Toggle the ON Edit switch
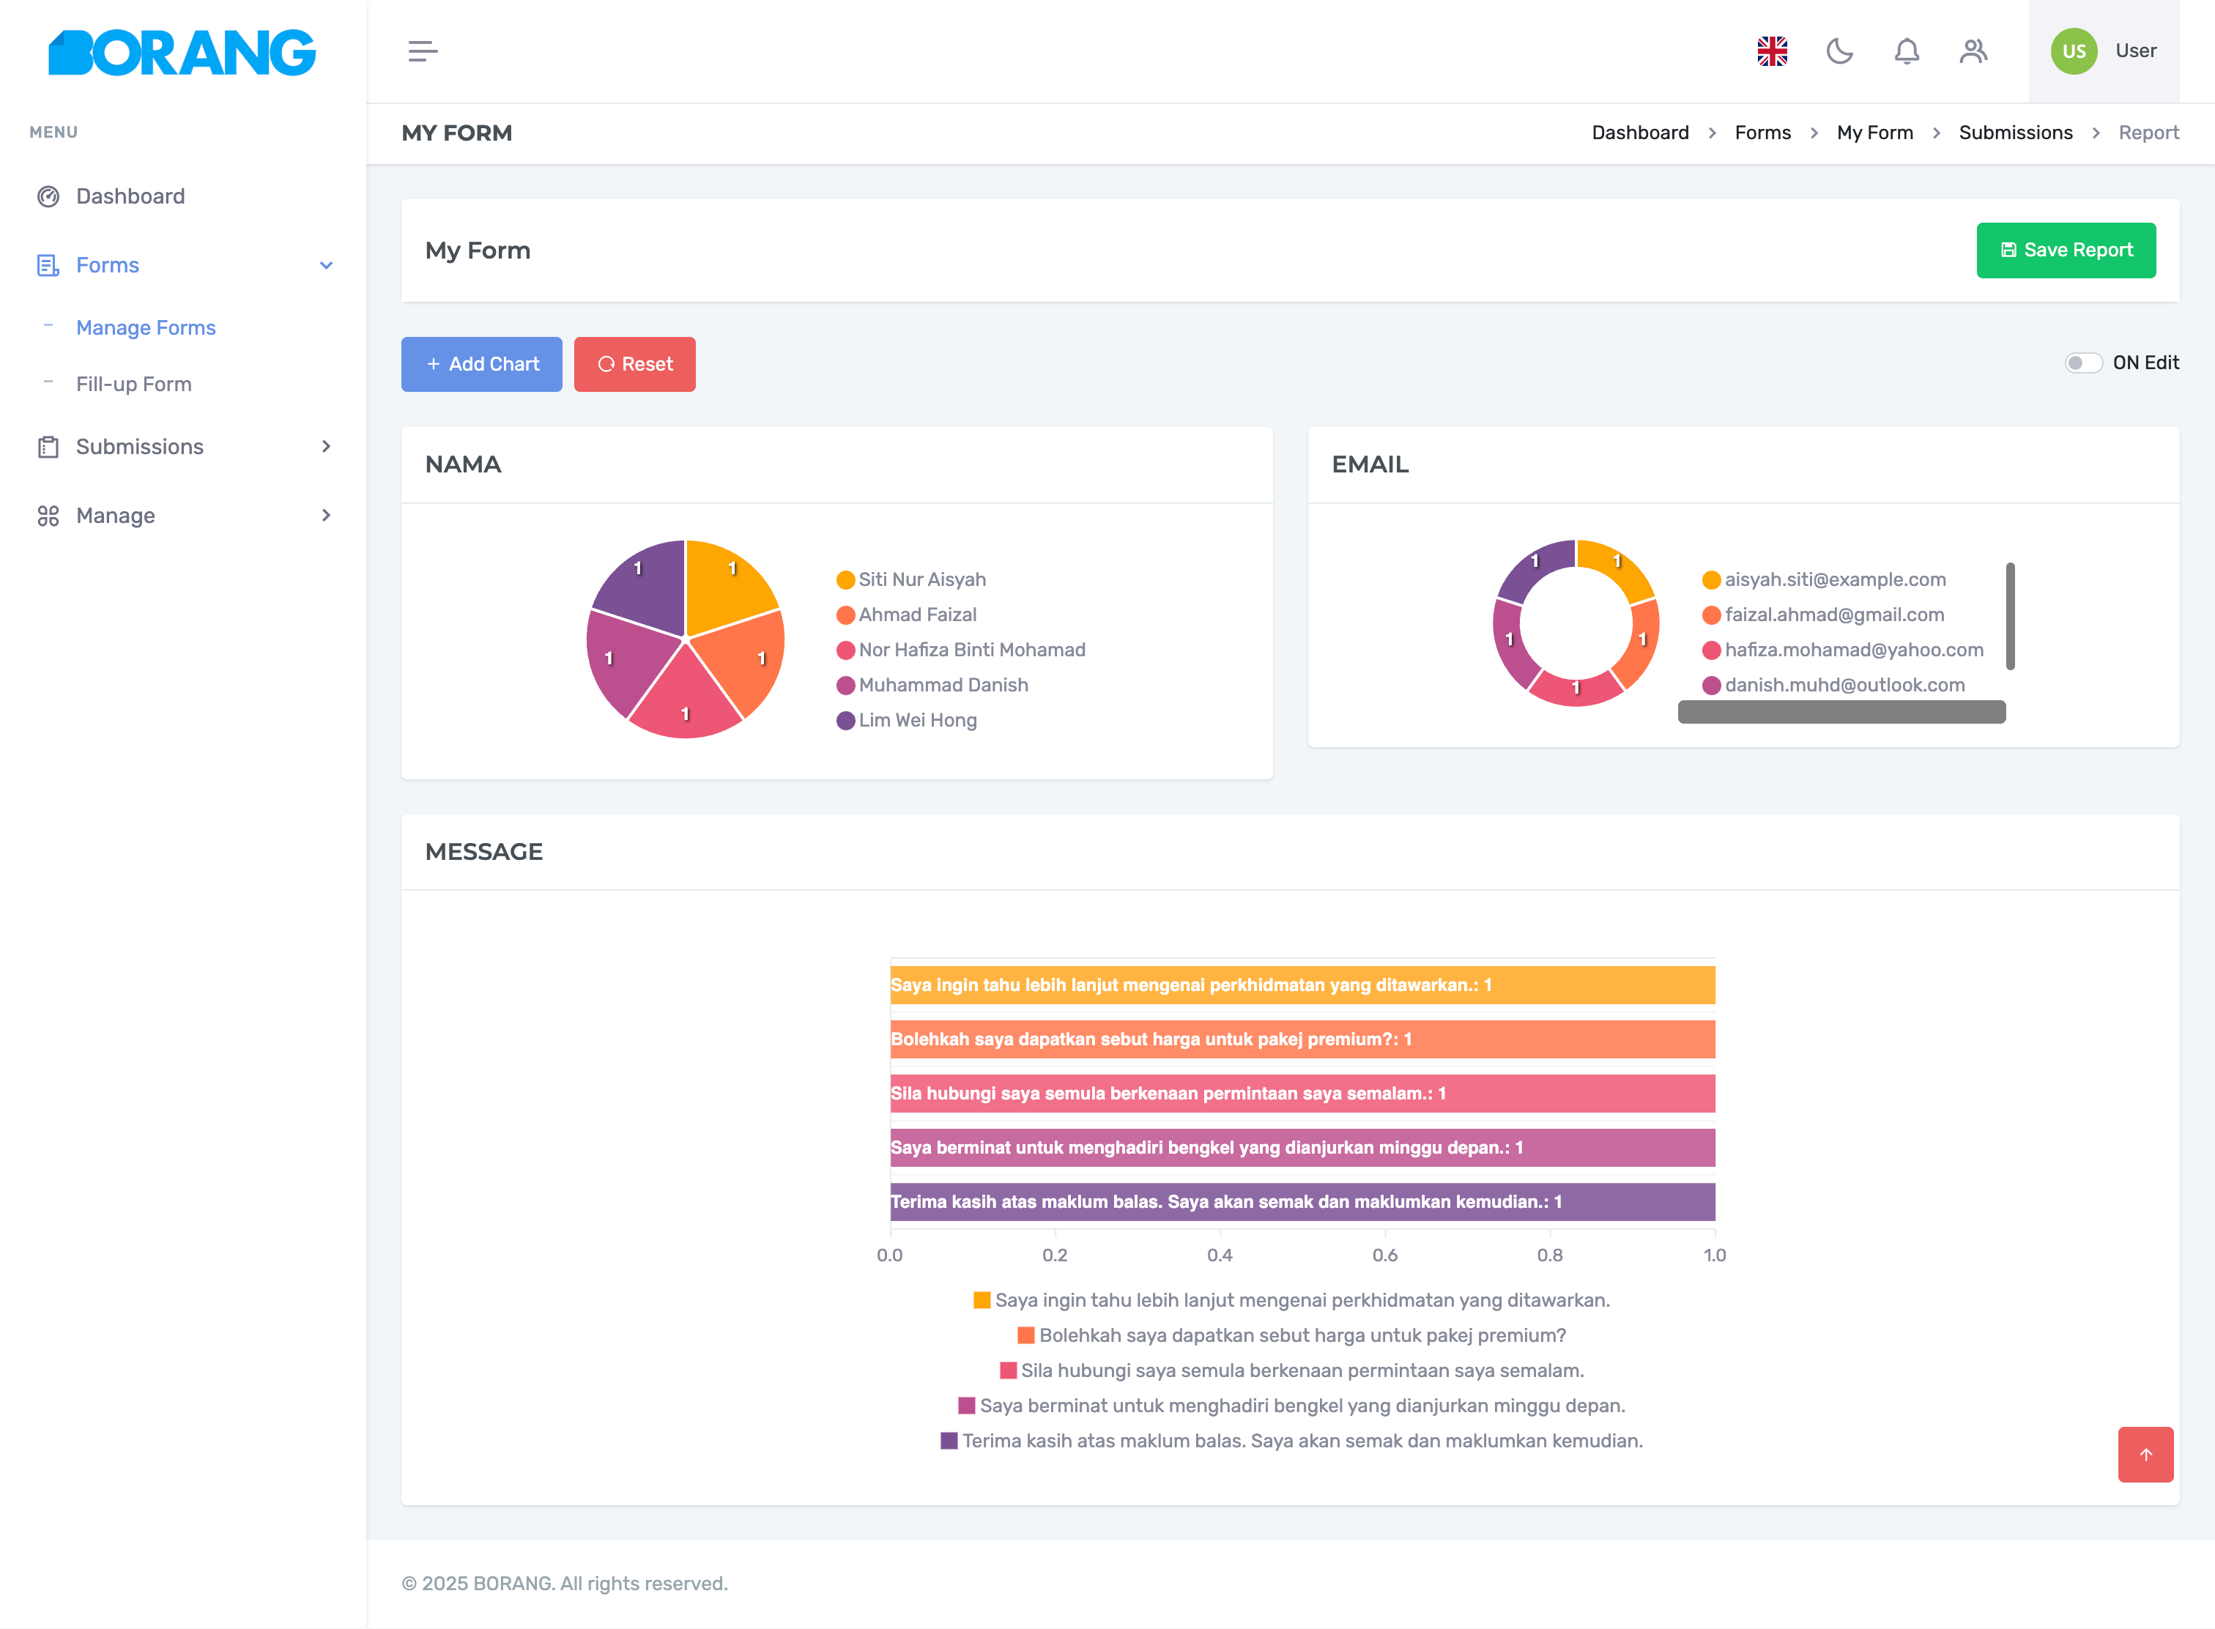The height and width of the screenshot is (1629, 2215). click(2083, 363)
